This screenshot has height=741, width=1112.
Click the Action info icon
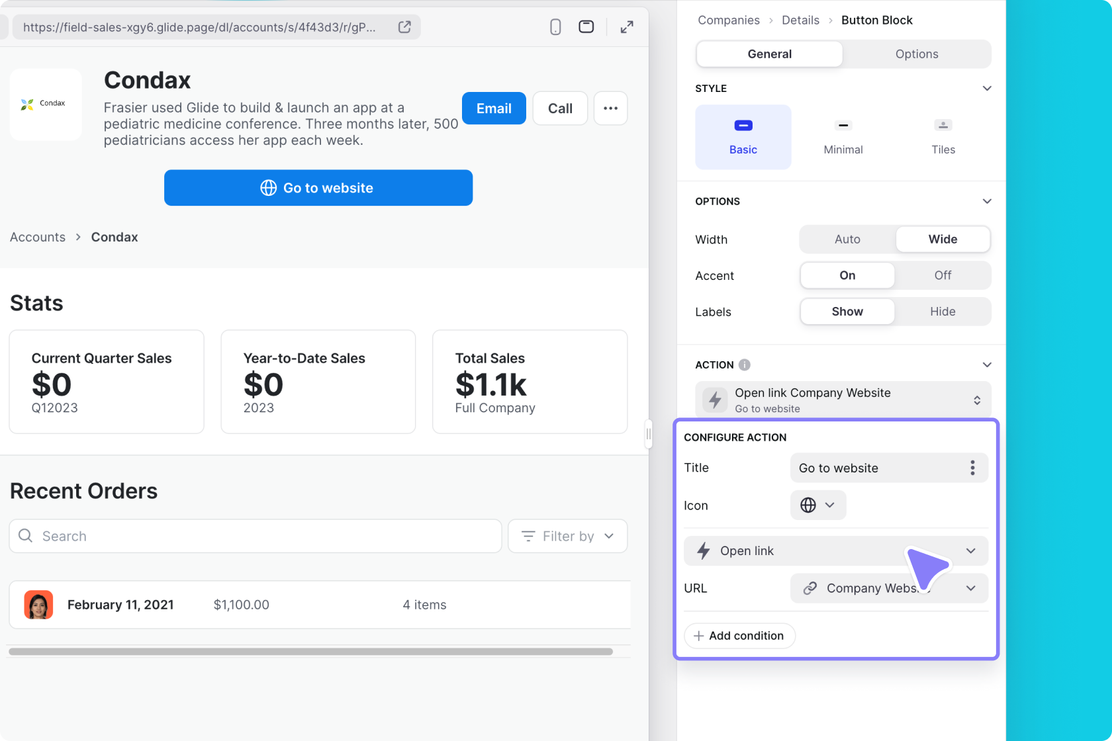(745, 365)
